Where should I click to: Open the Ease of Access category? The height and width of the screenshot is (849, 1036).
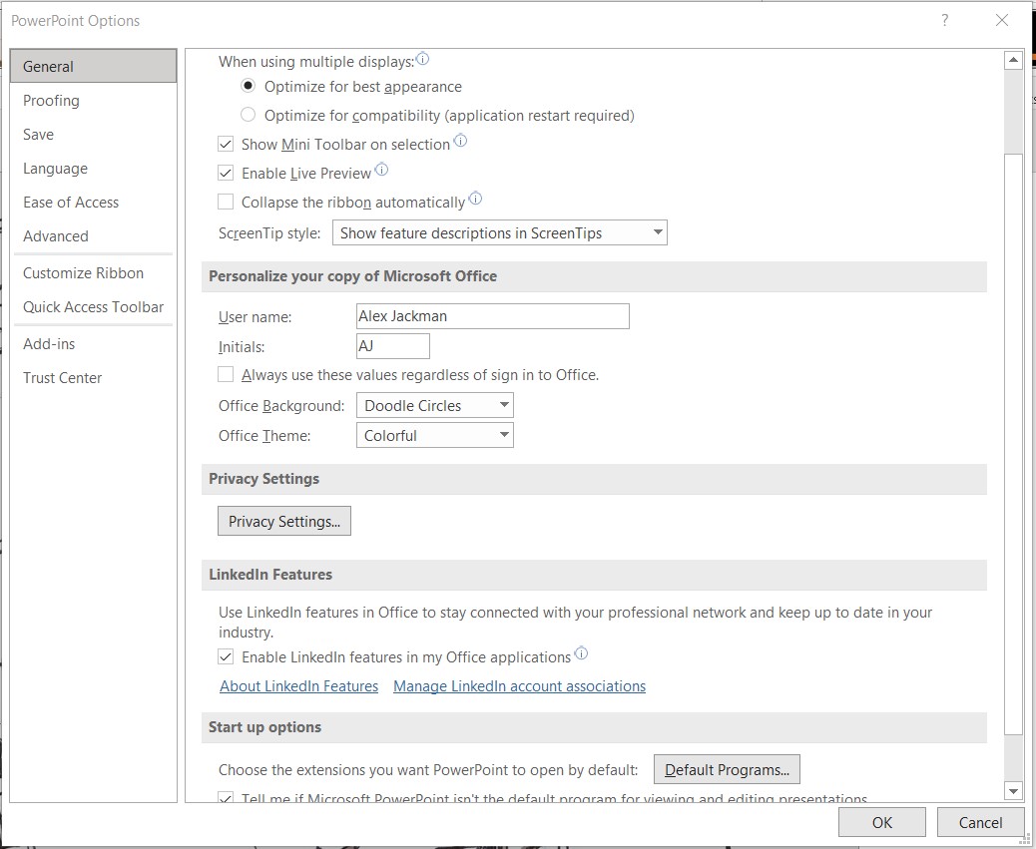tap(94, 202)
